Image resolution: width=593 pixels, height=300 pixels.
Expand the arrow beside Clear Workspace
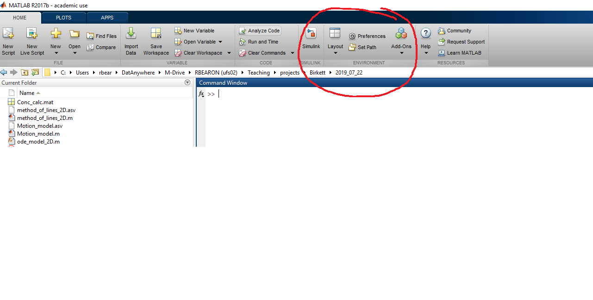click(x=229, y=53)
